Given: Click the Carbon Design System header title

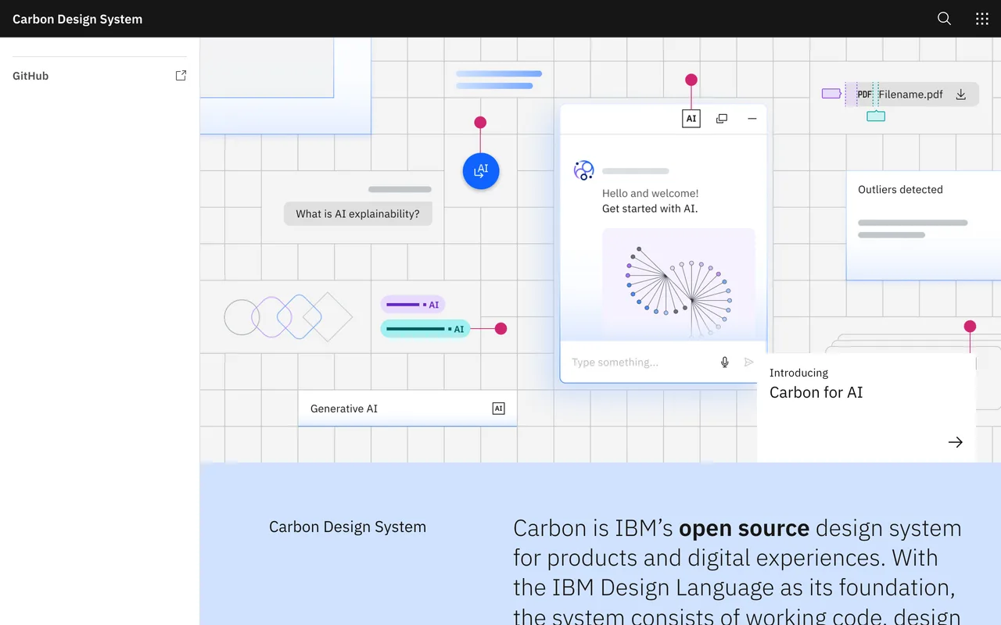Looking at the screenshot, I should pos(77,19).
